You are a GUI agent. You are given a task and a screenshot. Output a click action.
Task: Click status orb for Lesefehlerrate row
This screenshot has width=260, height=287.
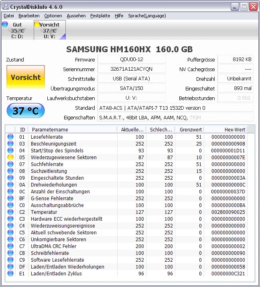pos(10,137)
